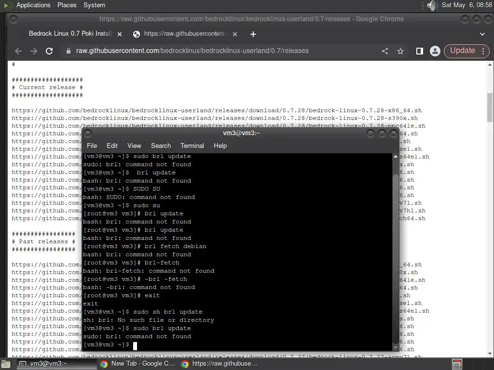Click the terminal scrollbar down arrow
The height and width of the screenshot is (370, 494).
pyautogui.click(x=396, y=348)
